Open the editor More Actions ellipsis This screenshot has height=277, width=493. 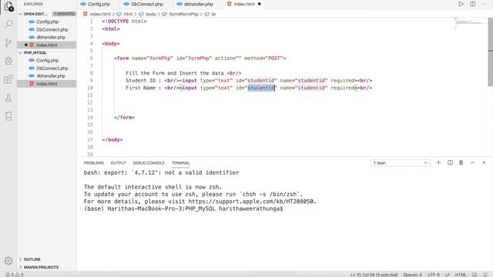[484, 4]
